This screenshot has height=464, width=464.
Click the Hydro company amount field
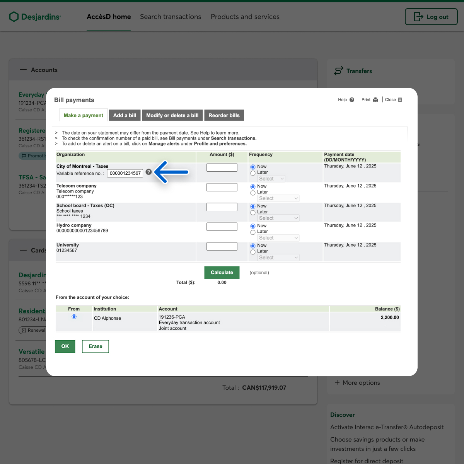click(x=222, y=227)
